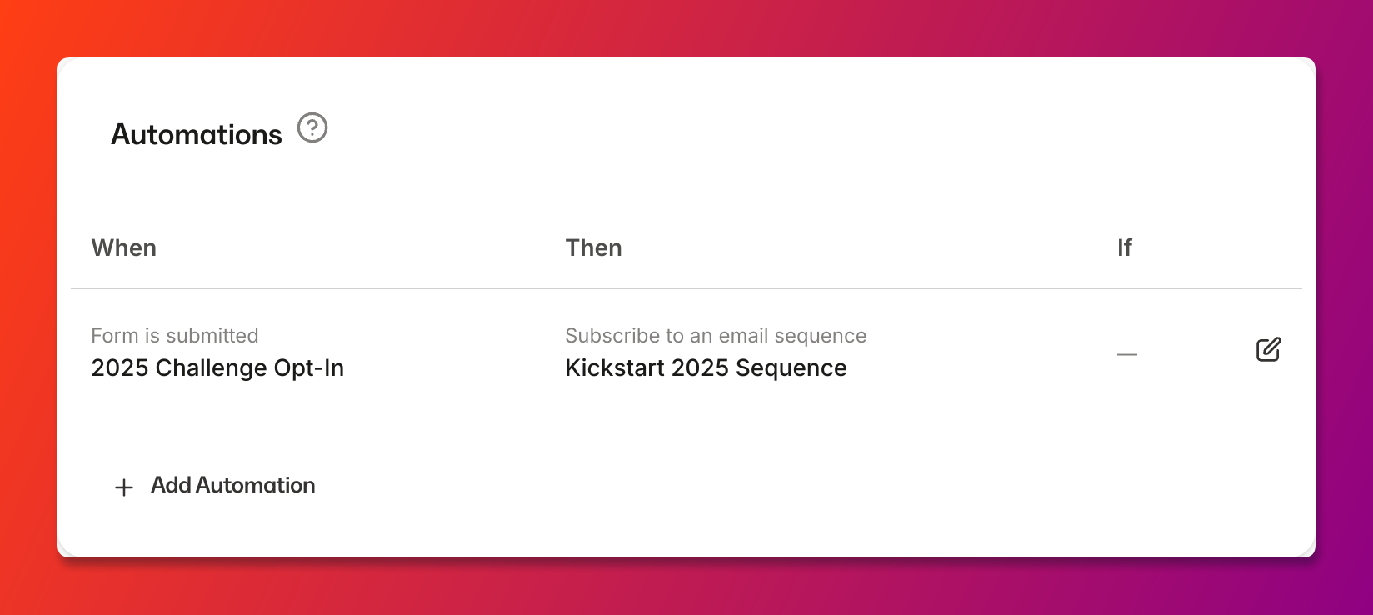Click the plus icon beside Add Automation
Viewport: 1373px width, 615px height.
(124, 487)
